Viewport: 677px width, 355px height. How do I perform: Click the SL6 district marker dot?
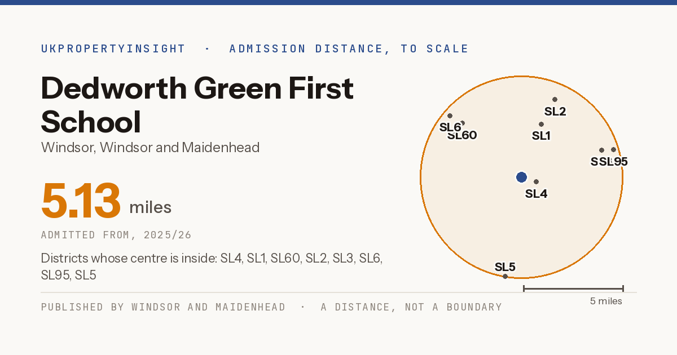450,116
